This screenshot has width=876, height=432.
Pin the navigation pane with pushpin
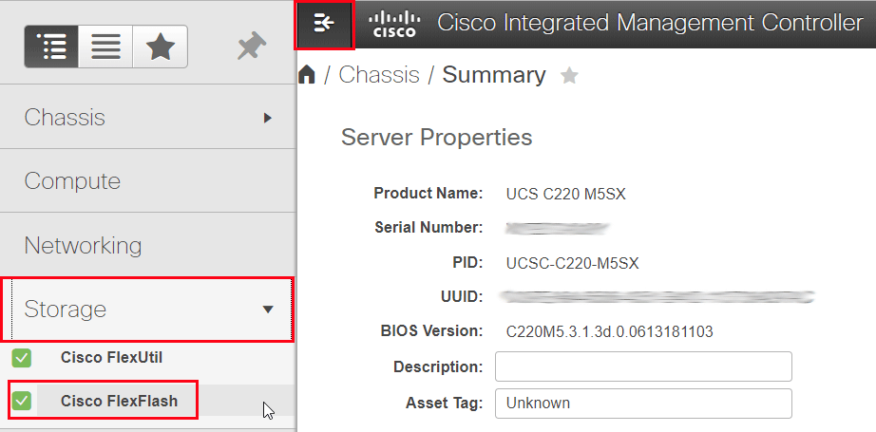[252, 47]
